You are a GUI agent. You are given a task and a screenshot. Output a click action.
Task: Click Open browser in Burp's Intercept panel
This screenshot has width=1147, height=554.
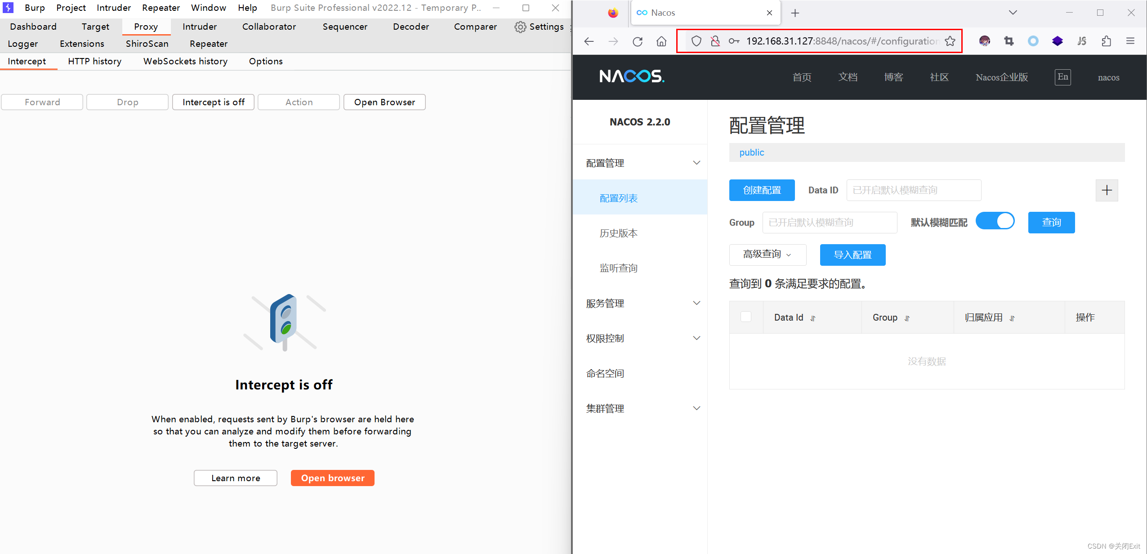(332, 478)
